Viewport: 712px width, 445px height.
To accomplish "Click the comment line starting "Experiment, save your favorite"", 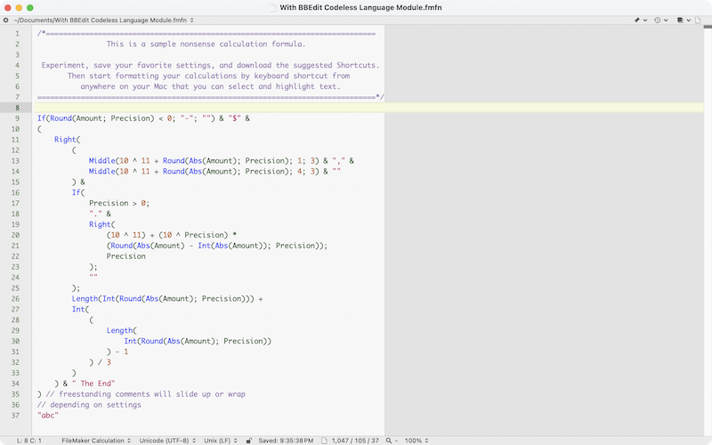I will coord(210,65).
